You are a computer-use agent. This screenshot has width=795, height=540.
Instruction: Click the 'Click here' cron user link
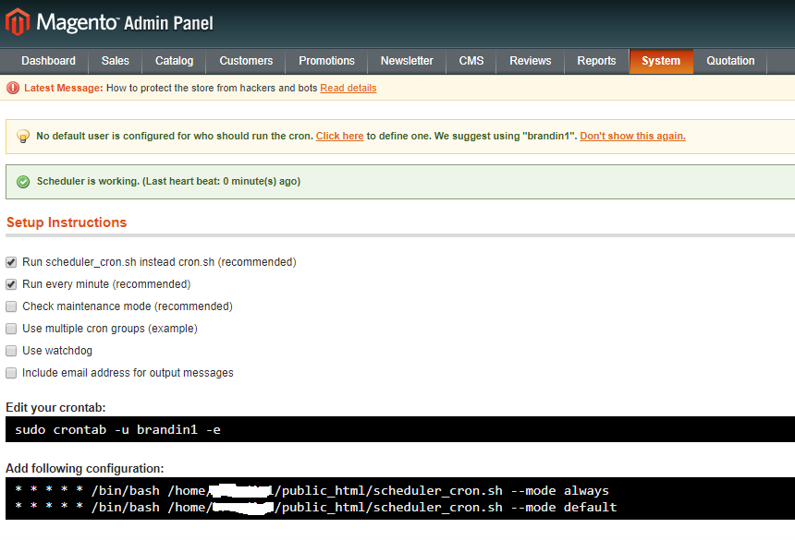point(339,136)
